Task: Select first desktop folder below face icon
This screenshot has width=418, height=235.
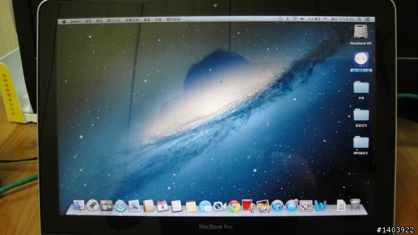Action: [x=361, y=87]
